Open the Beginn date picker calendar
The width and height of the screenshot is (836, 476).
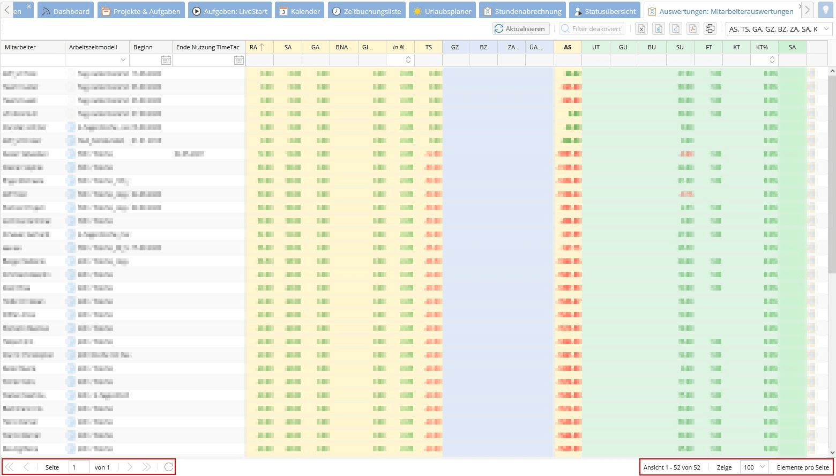[x=166, y=60]
